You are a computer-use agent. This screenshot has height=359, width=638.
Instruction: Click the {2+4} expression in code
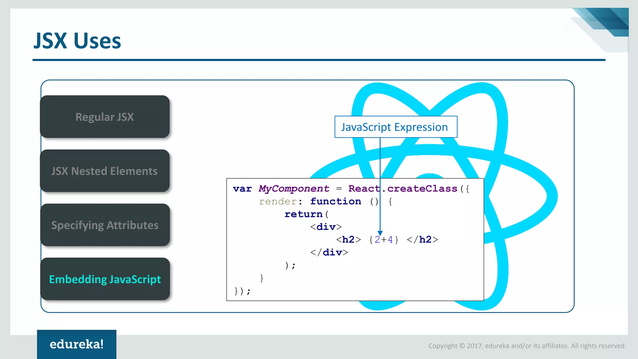tap(383, 240)
